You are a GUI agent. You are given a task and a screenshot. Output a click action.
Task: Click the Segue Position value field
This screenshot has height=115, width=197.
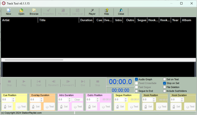119,100
